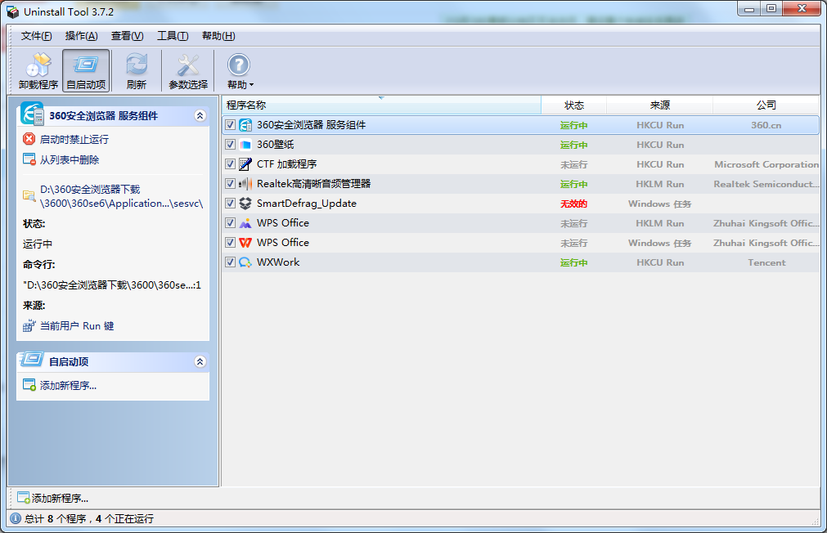This screenshot has height=533, width=827.
Task: Uncheck the WXWork startup checkbox
Action: click(230, 262)
